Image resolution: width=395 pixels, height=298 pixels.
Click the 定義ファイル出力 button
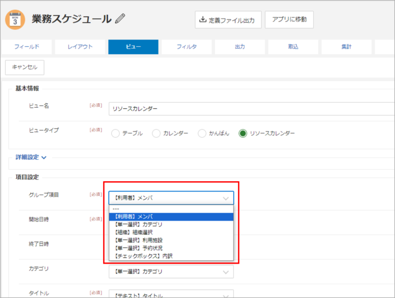[228, 20]
